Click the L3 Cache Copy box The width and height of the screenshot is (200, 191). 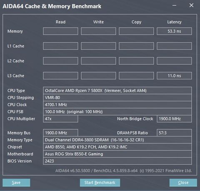136,76
